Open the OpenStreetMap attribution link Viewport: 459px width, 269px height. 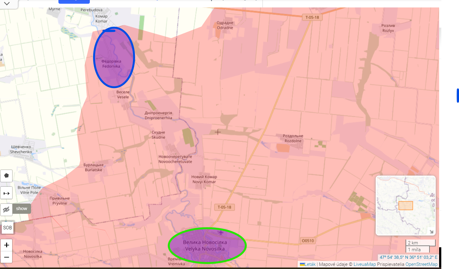pyautogui.click(x=421, y=264)
